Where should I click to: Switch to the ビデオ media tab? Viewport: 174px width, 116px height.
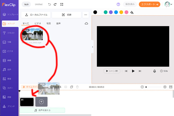coord(38,23)
